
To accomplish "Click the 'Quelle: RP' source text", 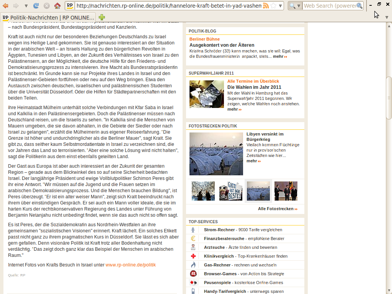I will (x=16, y=275).
